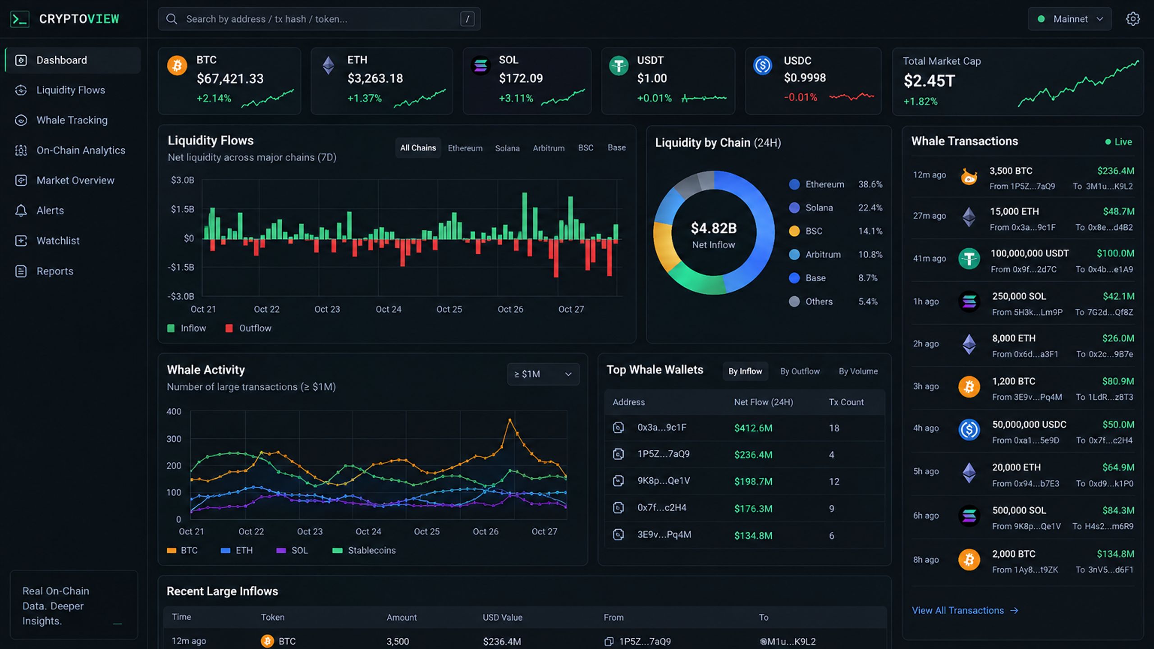1154x649 pixels.
Task: Click the Tether icon on 100,000,000 USDT transaction
Action: click(969, 259)
